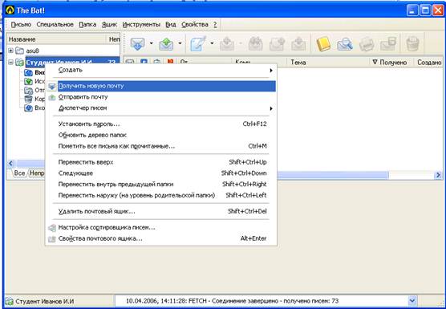
Task: Click Студент Иванов И.И in status bar
Action: coord(44,301)
